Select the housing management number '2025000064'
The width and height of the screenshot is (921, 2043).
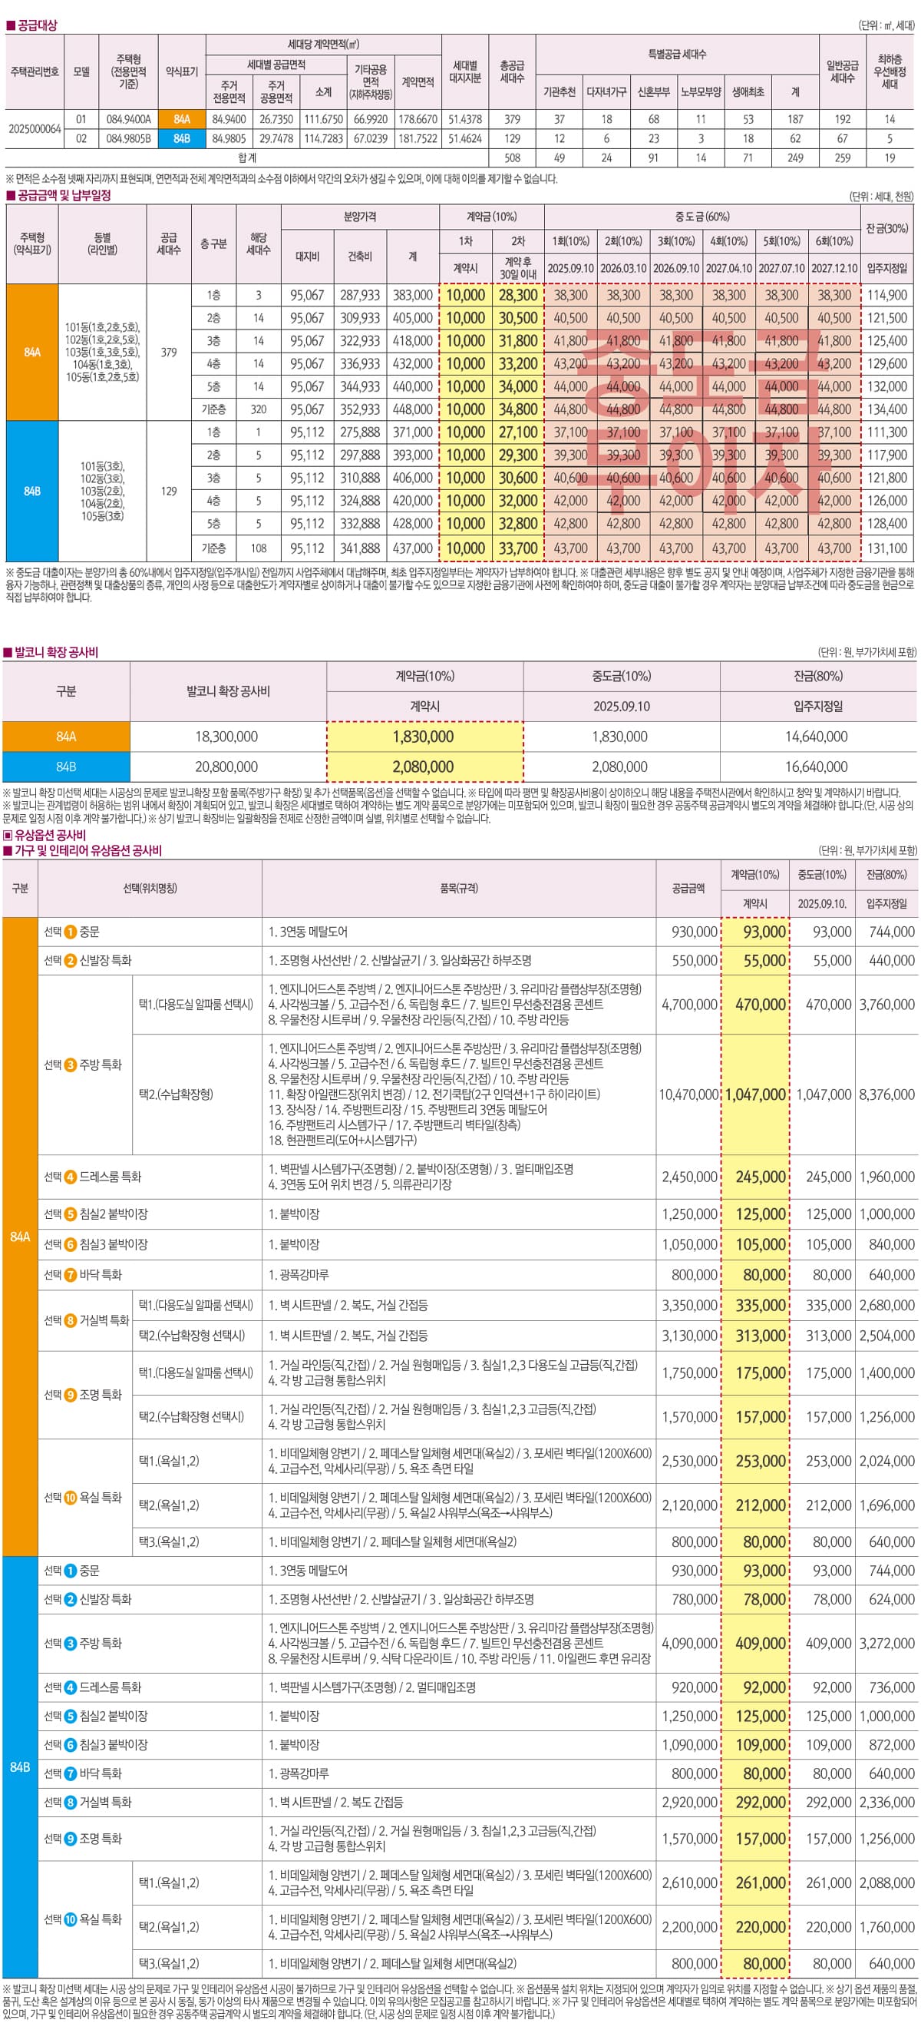(x=35, y=128)
